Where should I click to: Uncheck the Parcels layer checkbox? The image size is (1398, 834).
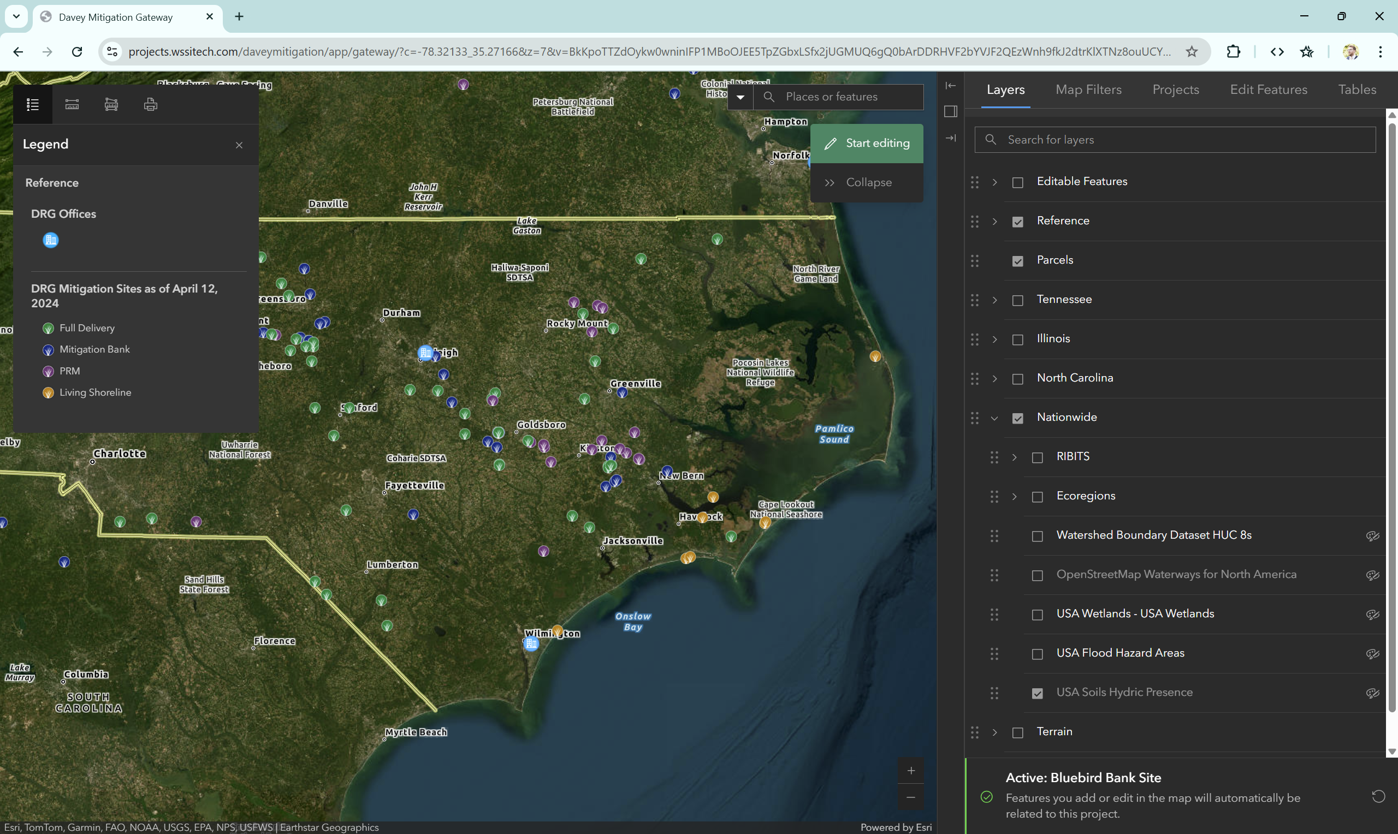pos(1017,261)
